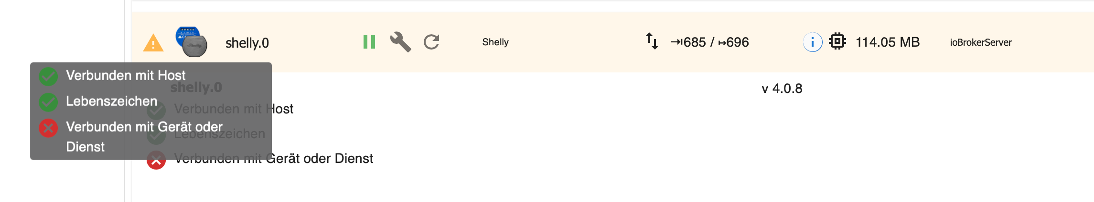Click tooltip text "Verbunden mit Gerät oder Dienst"

[144, 127]
